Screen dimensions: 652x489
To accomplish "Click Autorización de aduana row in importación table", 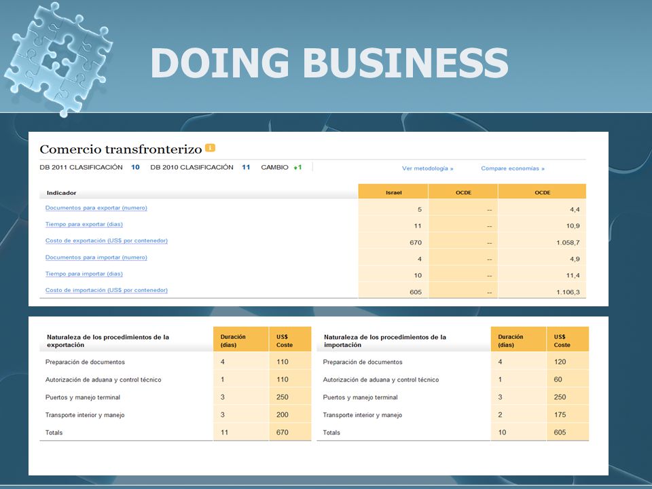I will click(381, 380).
